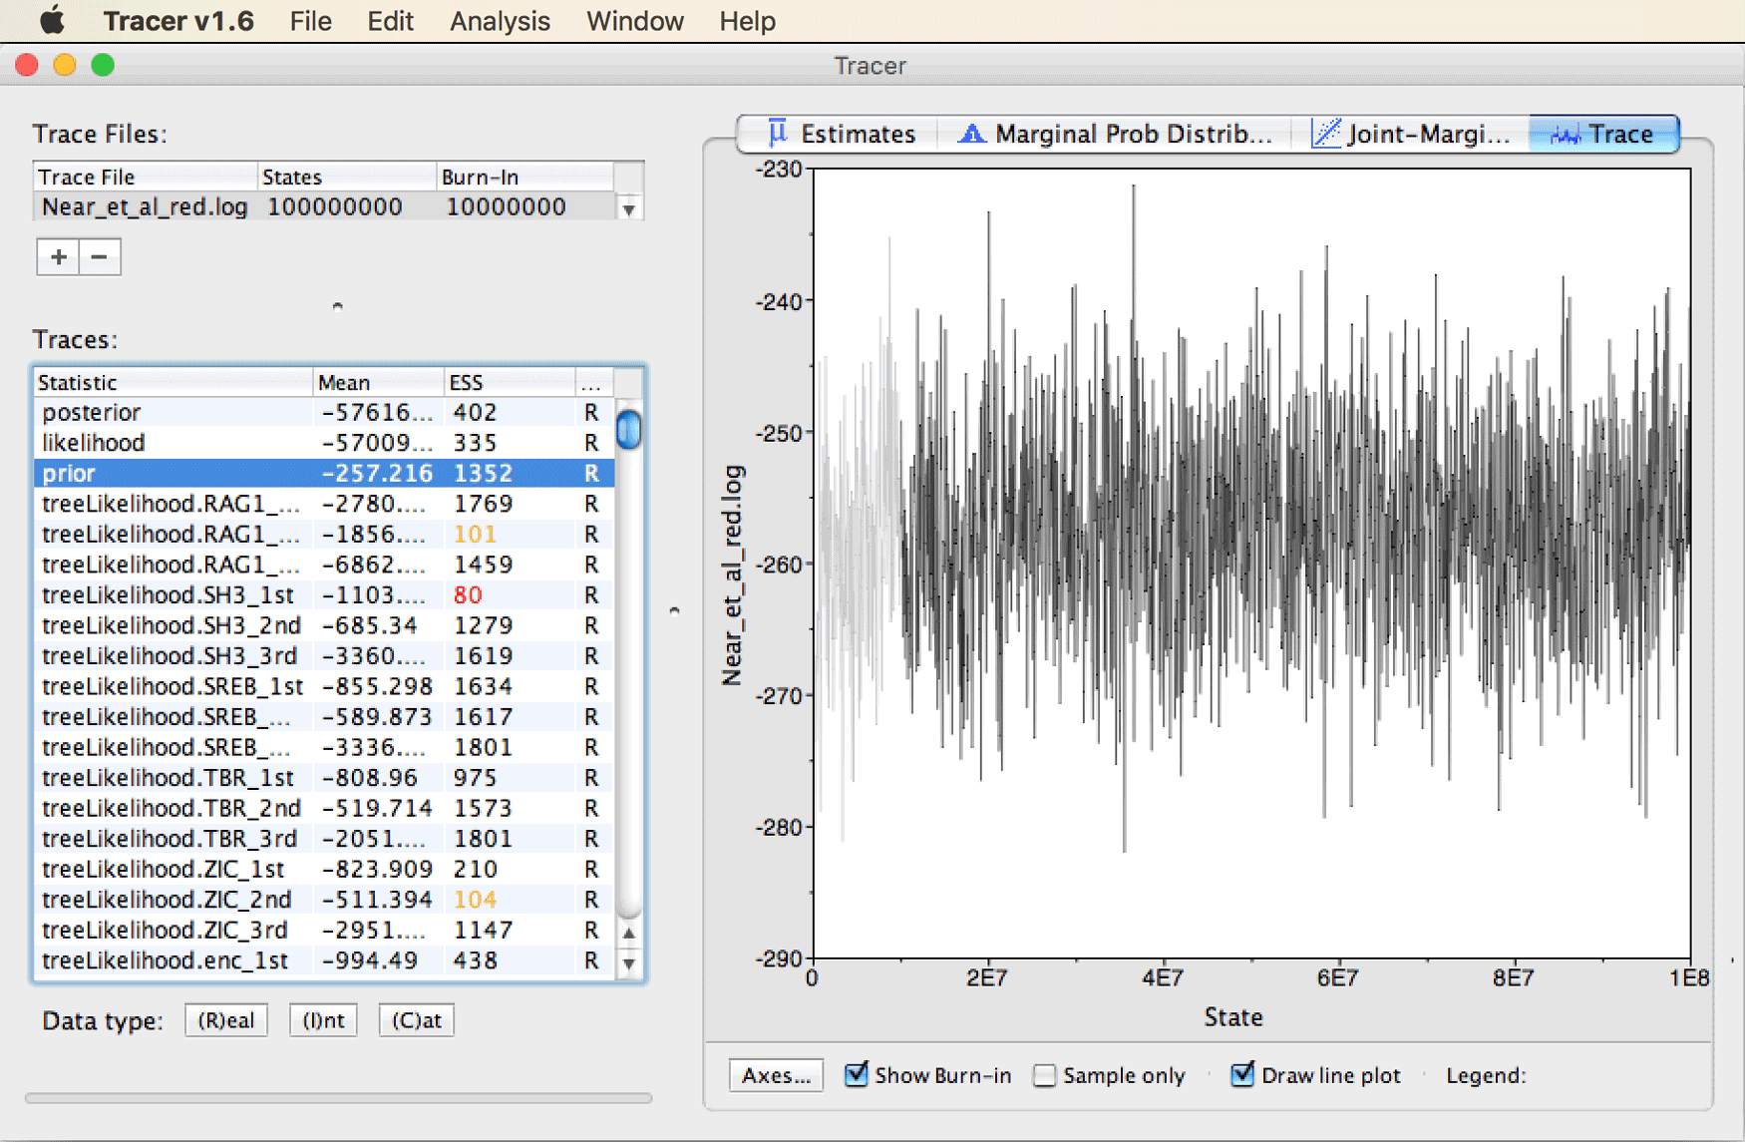This screenshot has width=1745, height=1142.
Task: Add a trace file with plus button
Action: (x=58, y=256)
